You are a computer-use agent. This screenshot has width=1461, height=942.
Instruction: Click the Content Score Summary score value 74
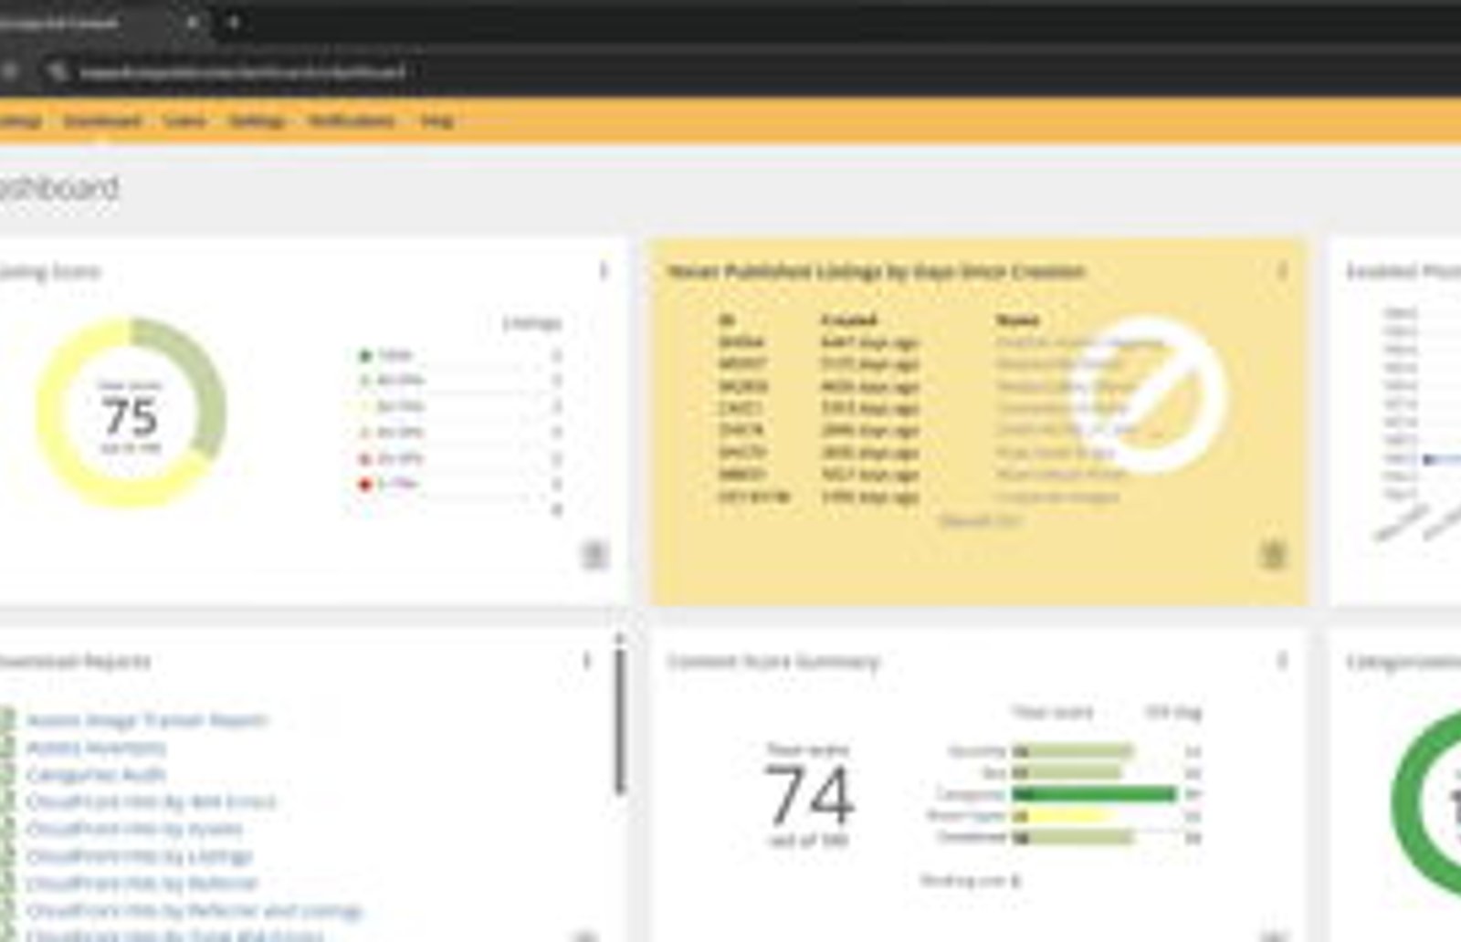[809, 794]
